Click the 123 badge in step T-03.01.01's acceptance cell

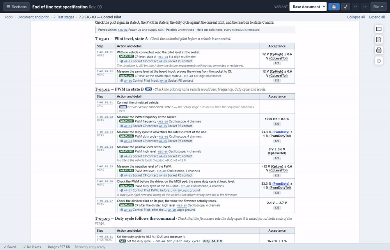(x=277, y=63)
